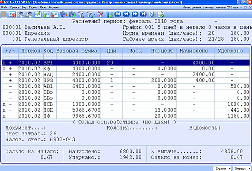This screenshot has width=252, height=171.
Task: Click the Часы column header
Action: (x=135, y=51)
